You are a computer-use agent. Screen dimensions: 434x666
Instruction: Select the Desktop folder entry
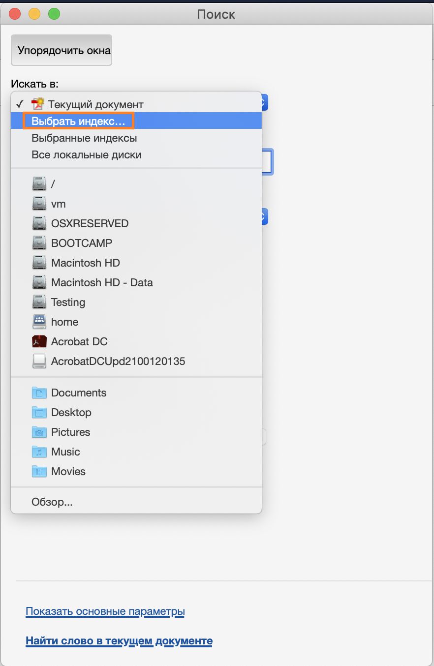pos(71,412)
